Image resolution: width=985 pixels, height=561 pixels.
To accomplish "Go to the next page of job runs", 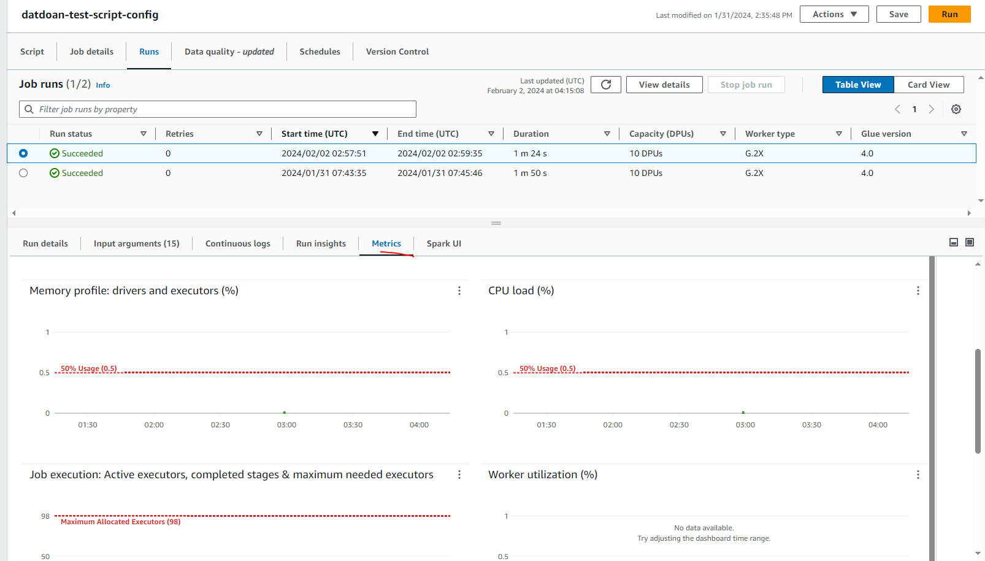I will [x=931, y=109].
